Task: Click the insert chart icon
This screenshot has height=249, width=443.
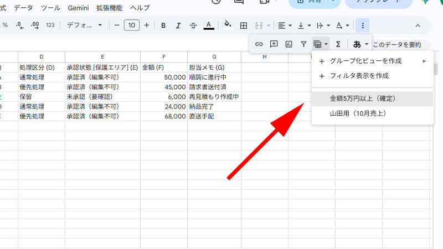Action: pos(289,44)
